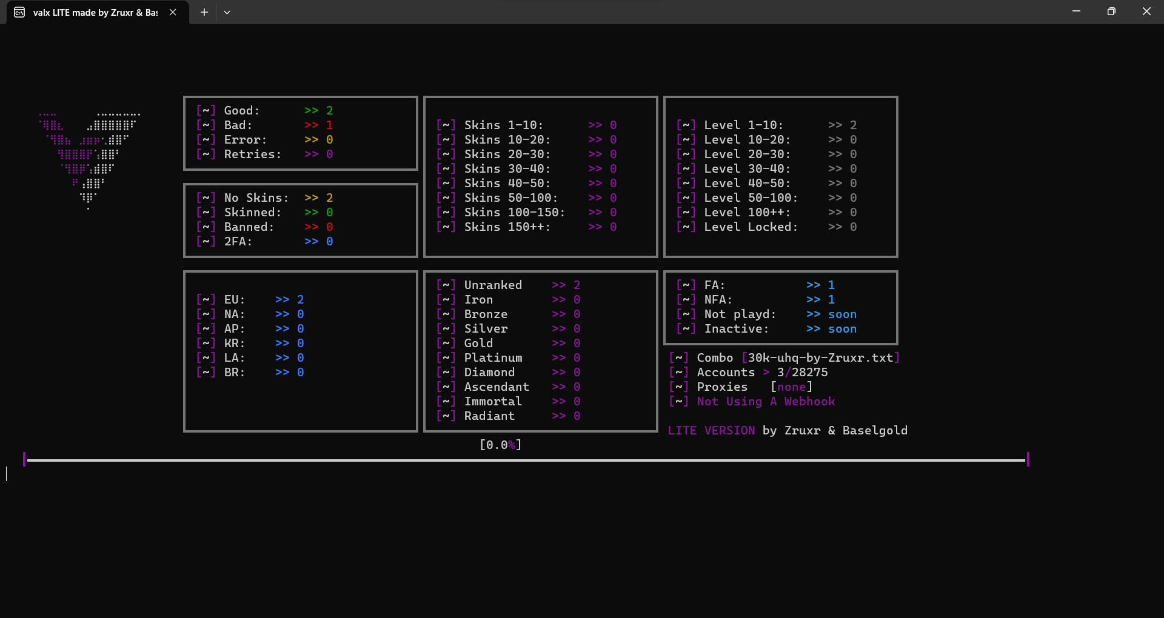Click the 'Level 50-100:' row
This screenshot has width=1164, height=618.
766,198
